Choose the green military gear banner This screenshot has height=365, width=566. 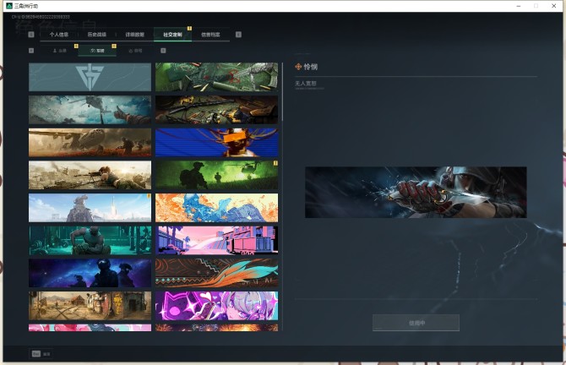tap(216, 77)
